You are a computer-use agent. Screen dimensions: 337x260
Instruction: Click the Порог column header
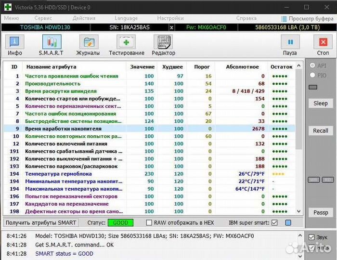tap(202, 67)
